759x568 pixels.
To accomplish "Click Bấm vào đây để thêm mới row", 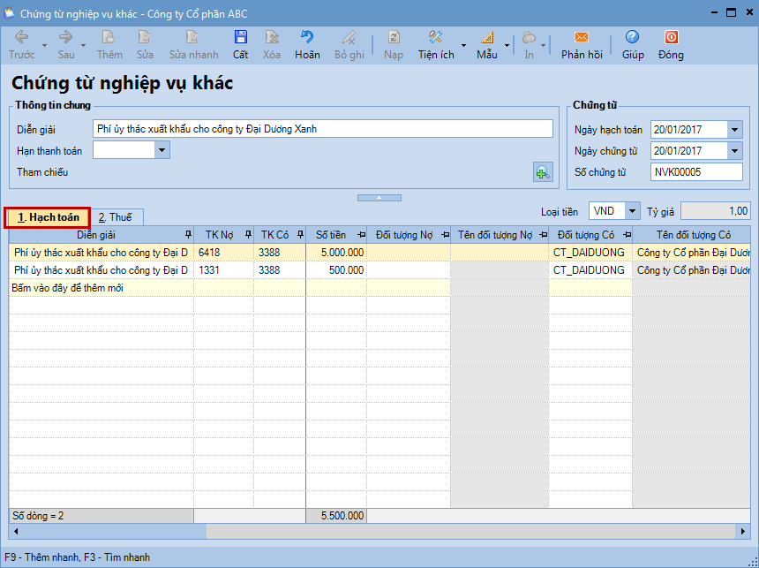I will coord(101,288).
